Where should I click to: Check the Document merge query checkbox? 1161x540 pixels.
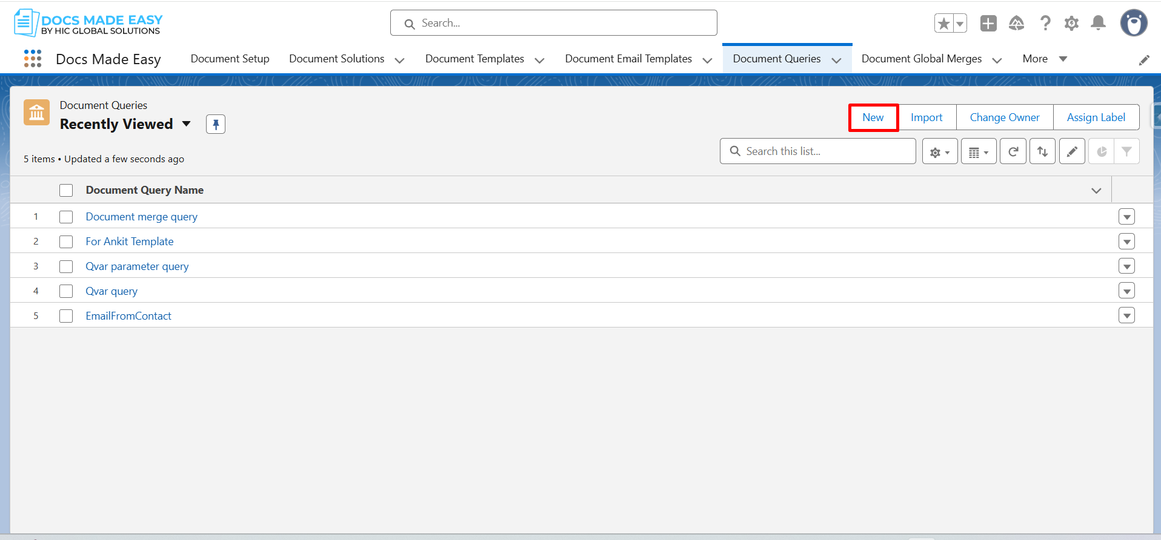point(66,217)
